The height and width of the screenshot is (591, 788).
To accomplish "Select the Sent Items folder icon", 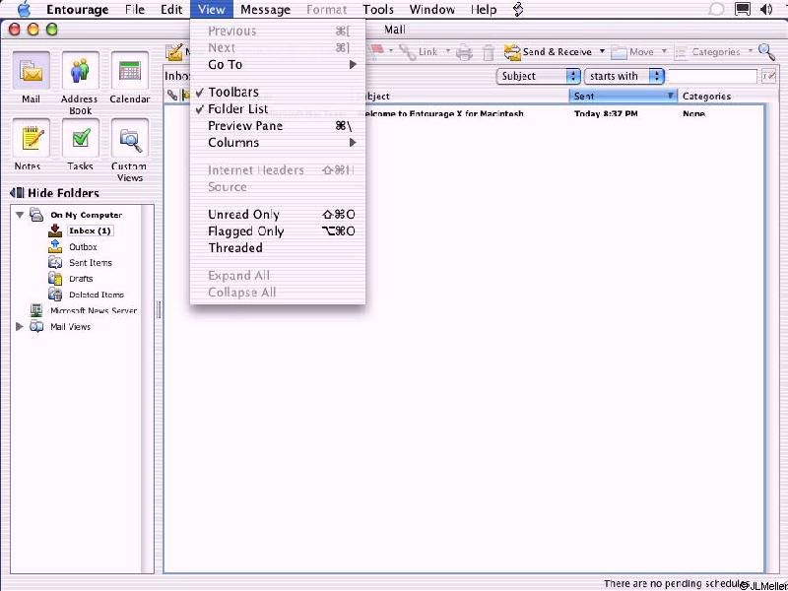I will point(55,262).
